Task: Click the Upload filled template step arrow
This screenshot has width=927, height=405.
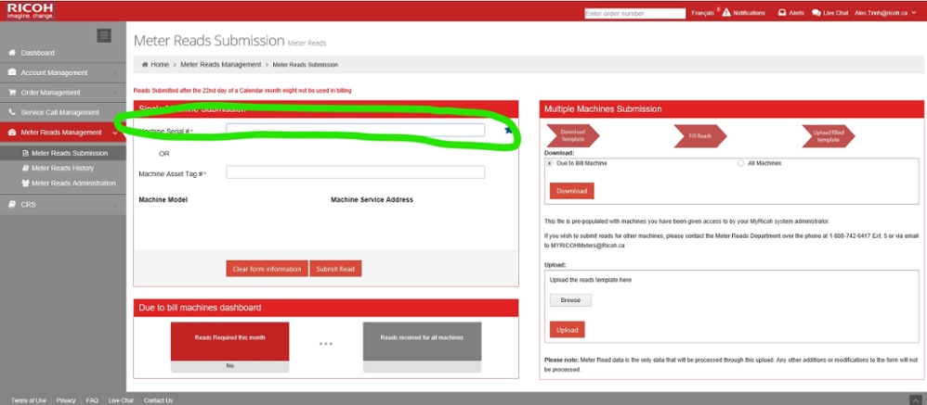Action: pos(829,135)
